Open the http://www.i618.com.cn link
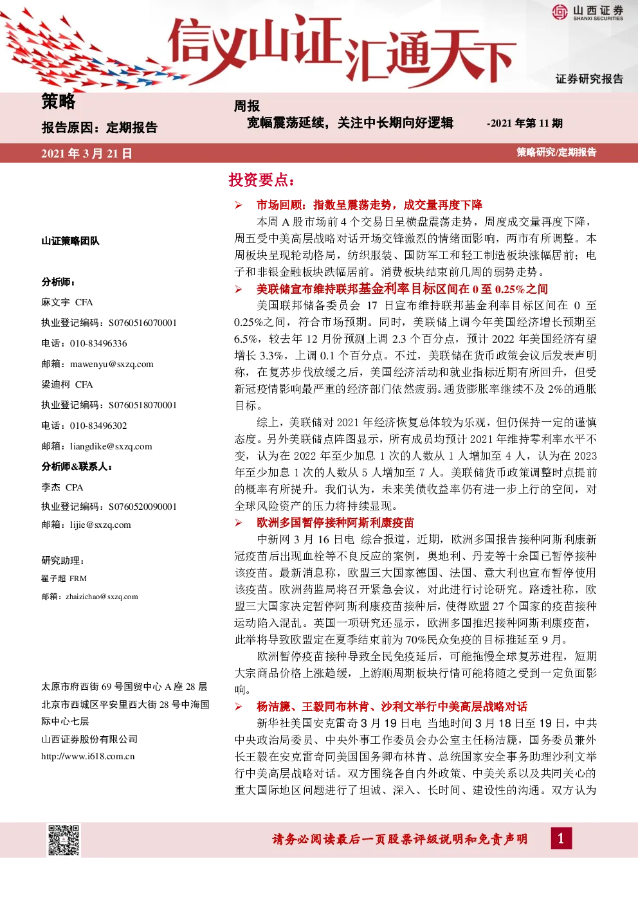Screen dimensions: 638x902 click(x=88, y=756)
